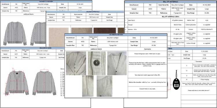Click the 'AW25' season cell in Bill of Materials
This screenshot has height=108, width=217.
[x=150, y=9]
